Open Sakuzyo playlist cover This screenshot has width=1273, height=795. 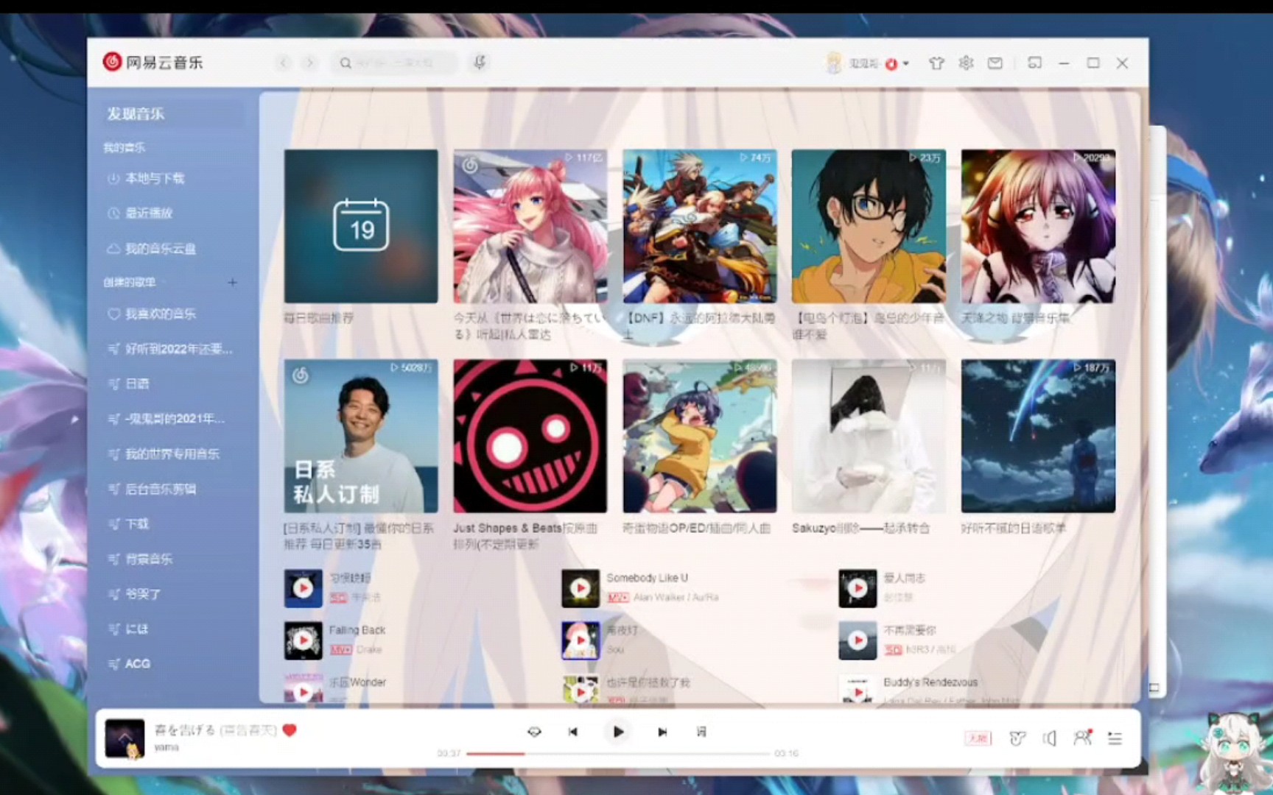click(x=869, y=436)
